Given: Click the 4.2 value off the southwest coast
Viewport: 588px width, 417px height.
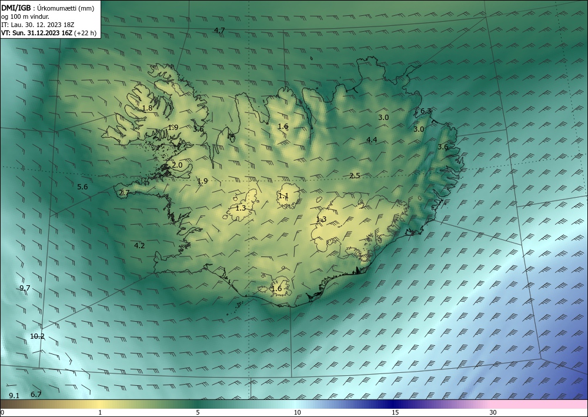Looking at the screenshot, I should 139,246.
